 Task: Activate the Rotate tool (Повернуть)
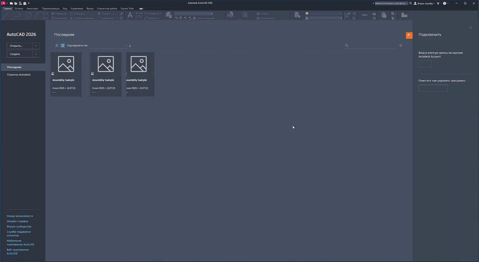point(78,13)
